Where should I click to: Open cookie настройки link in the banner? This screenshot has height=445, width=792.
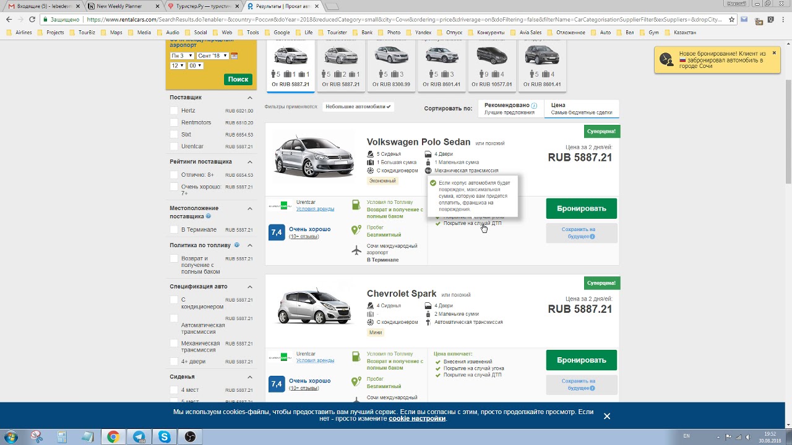tap(417, 418)
